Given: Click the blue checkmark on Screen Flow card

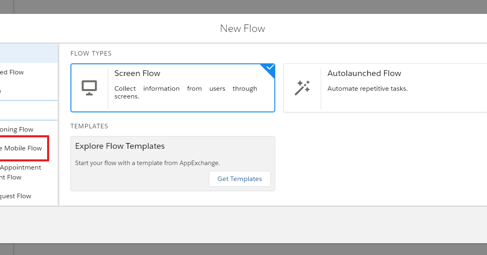Looking at the screenshot, I should pyautogui.click(x=270, y=67).
